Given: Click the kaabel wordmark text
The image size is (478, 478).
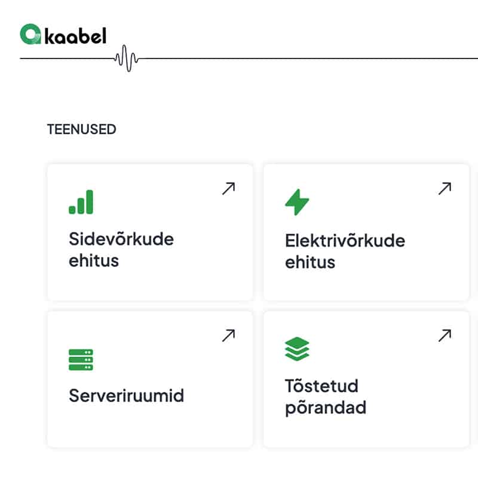Looking at the screenshot, I should click(75, 36).
